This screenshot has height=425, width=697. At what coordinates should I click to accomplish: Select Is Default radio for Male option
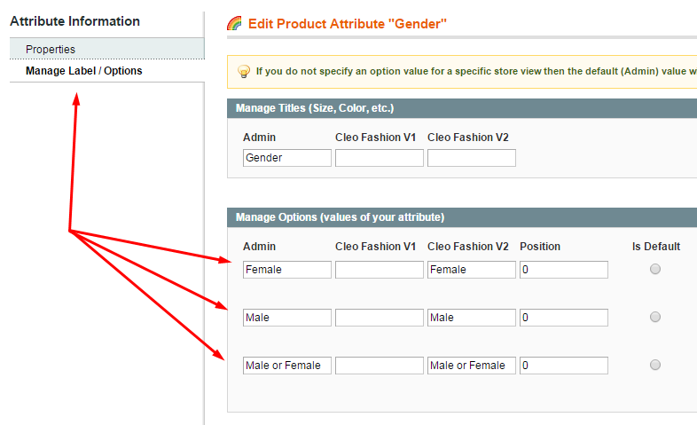[655, 317]
